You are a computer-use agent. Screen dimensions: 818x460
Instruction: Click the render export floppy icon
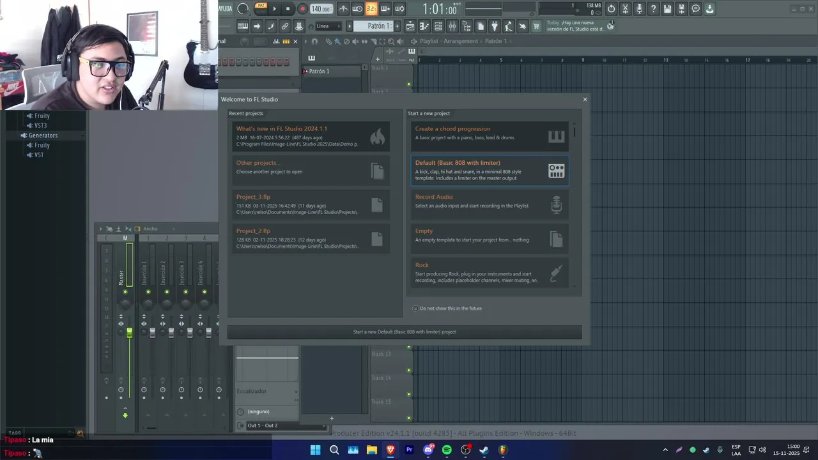point(682,9)
